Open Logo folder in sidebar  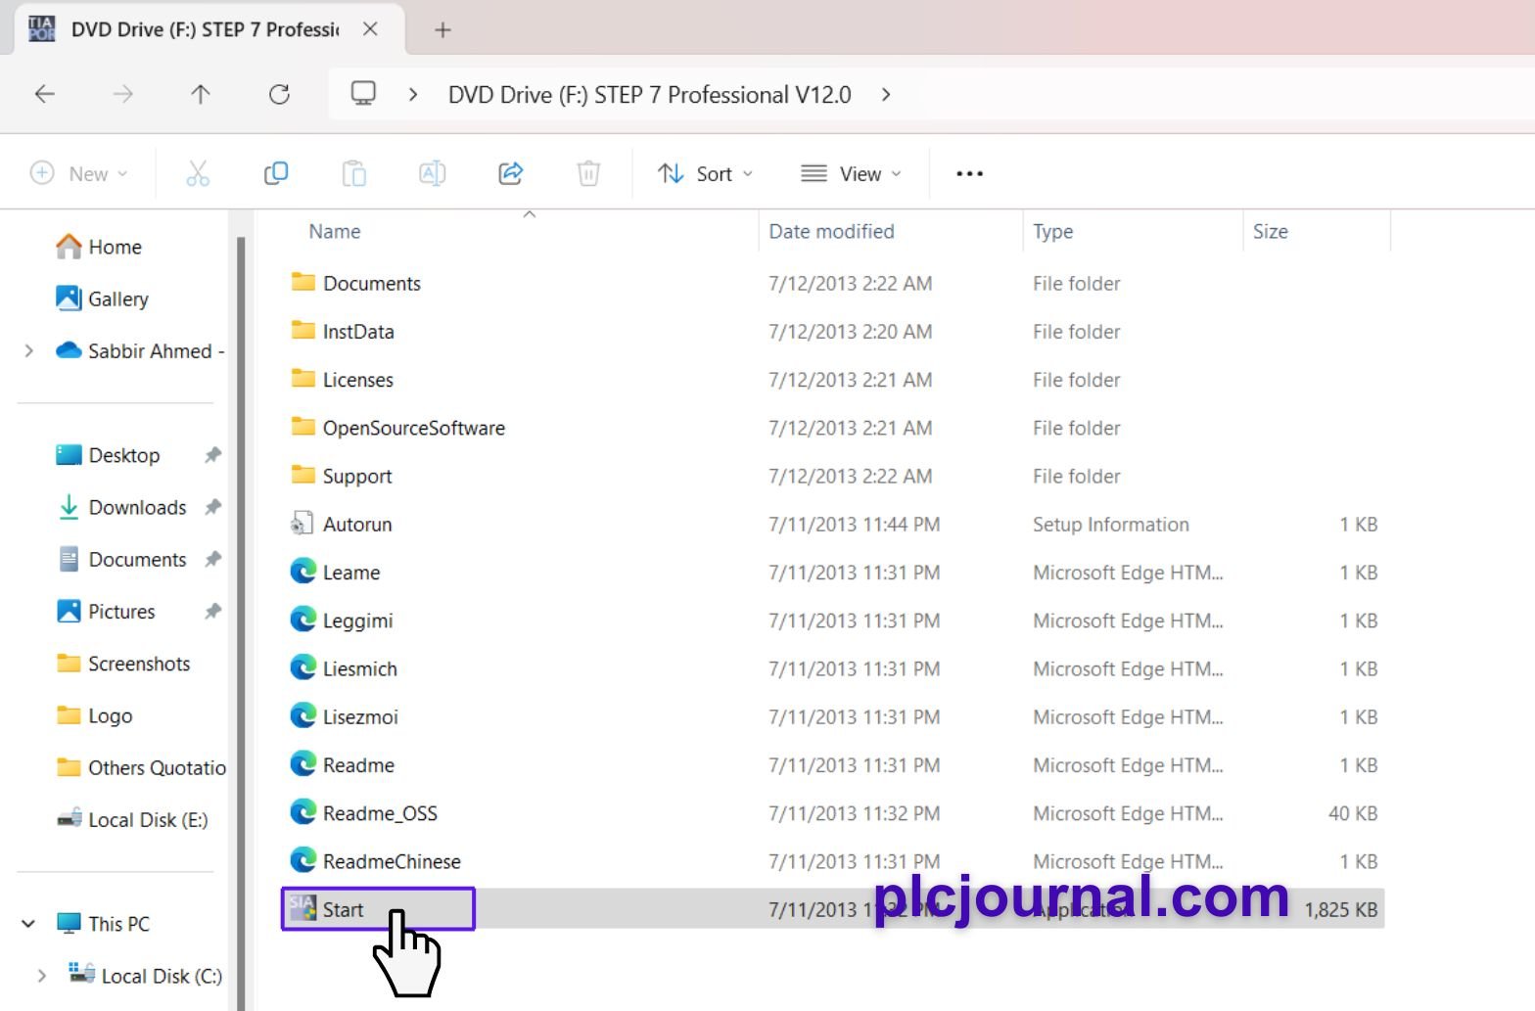tap(94, 715)
